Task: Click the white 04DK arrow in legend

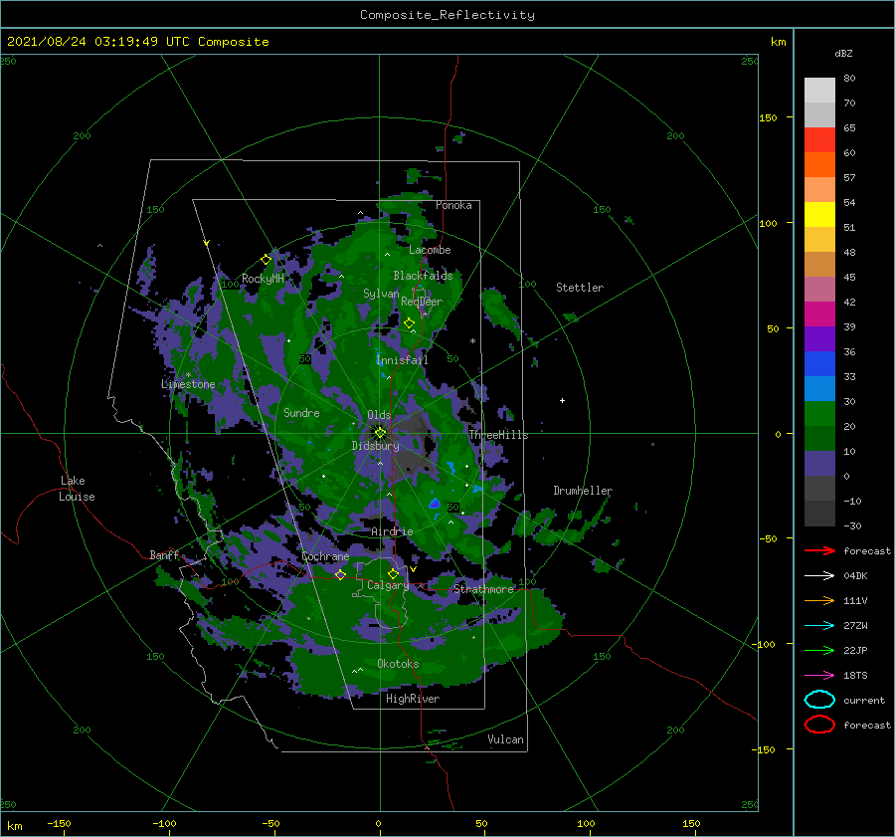Action: [x=819, y=575]
